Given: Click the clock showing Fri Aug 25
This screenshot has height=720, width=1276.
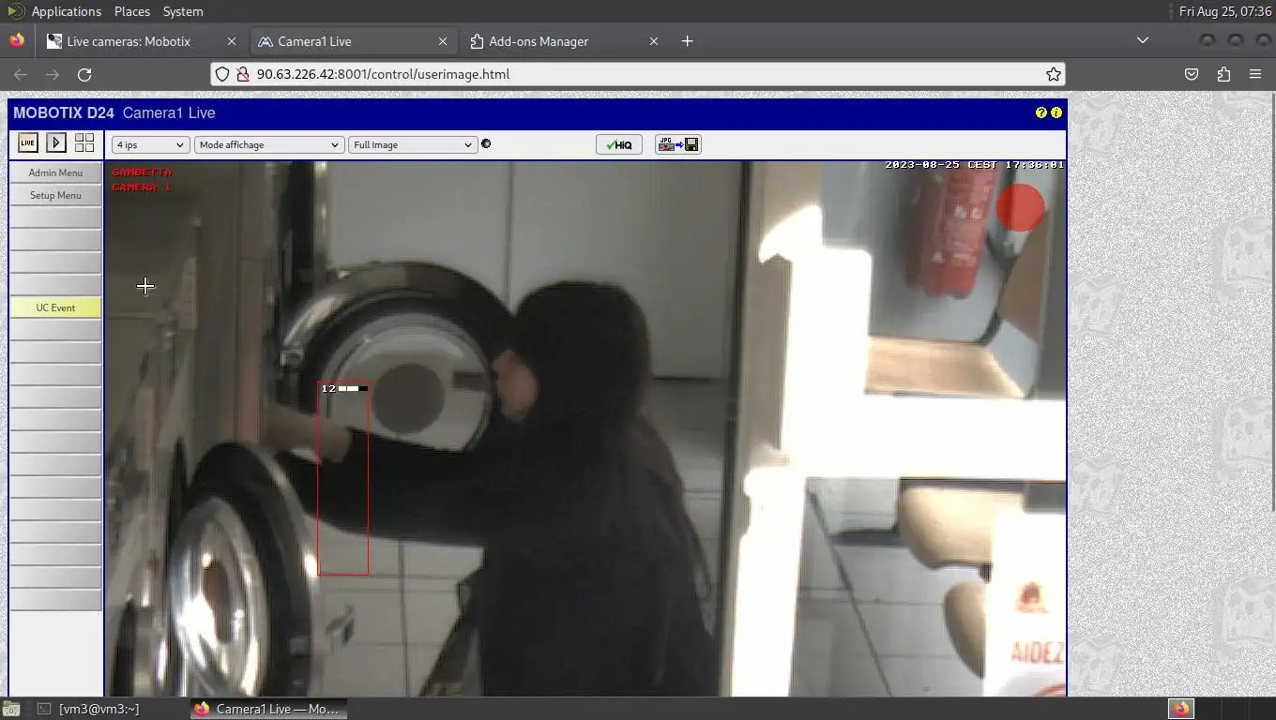Looking at the screenshot, I should (x=1225, y=11).
